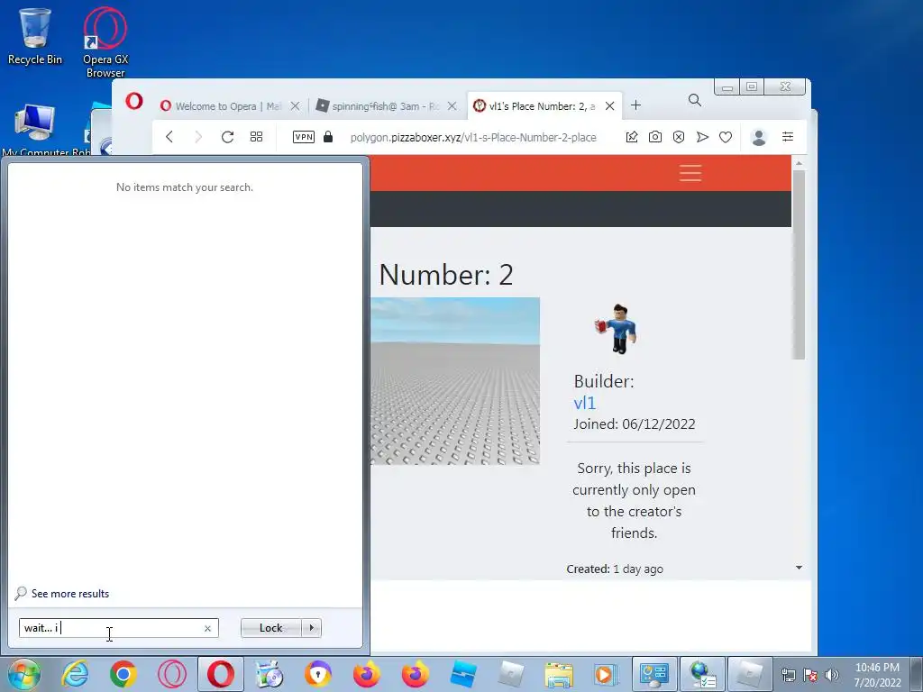Image resolution: width=923 pixels, height=692 pixels.
Task: Open the second Firefox taskbar icon
Action: [415, 674]
